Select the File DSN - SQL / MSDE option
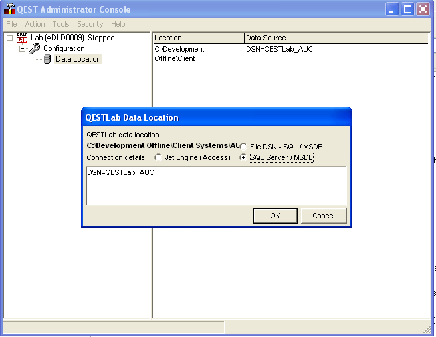The width and height of the screenshot is (436, 337). click(244, 146)
